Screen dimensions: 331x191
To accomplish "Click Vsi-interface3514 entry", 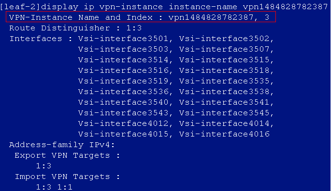I will pyautogui.click(x=123, y=60).
